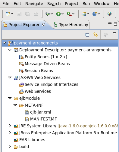Select the MANIFEST.MF file
Viewport: 119px width, 152px height.
(x=43, y=119)
